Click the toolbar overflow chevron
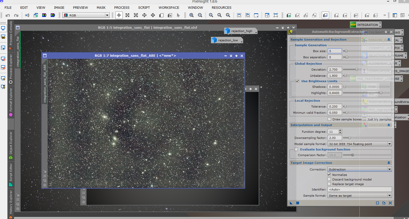Screen dimensions: 409x219 point(385,15)
